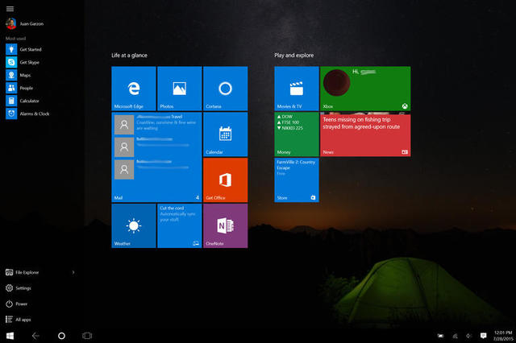Open the News tile about teens missing
This screenshot has height=343, width=516.
365,134
